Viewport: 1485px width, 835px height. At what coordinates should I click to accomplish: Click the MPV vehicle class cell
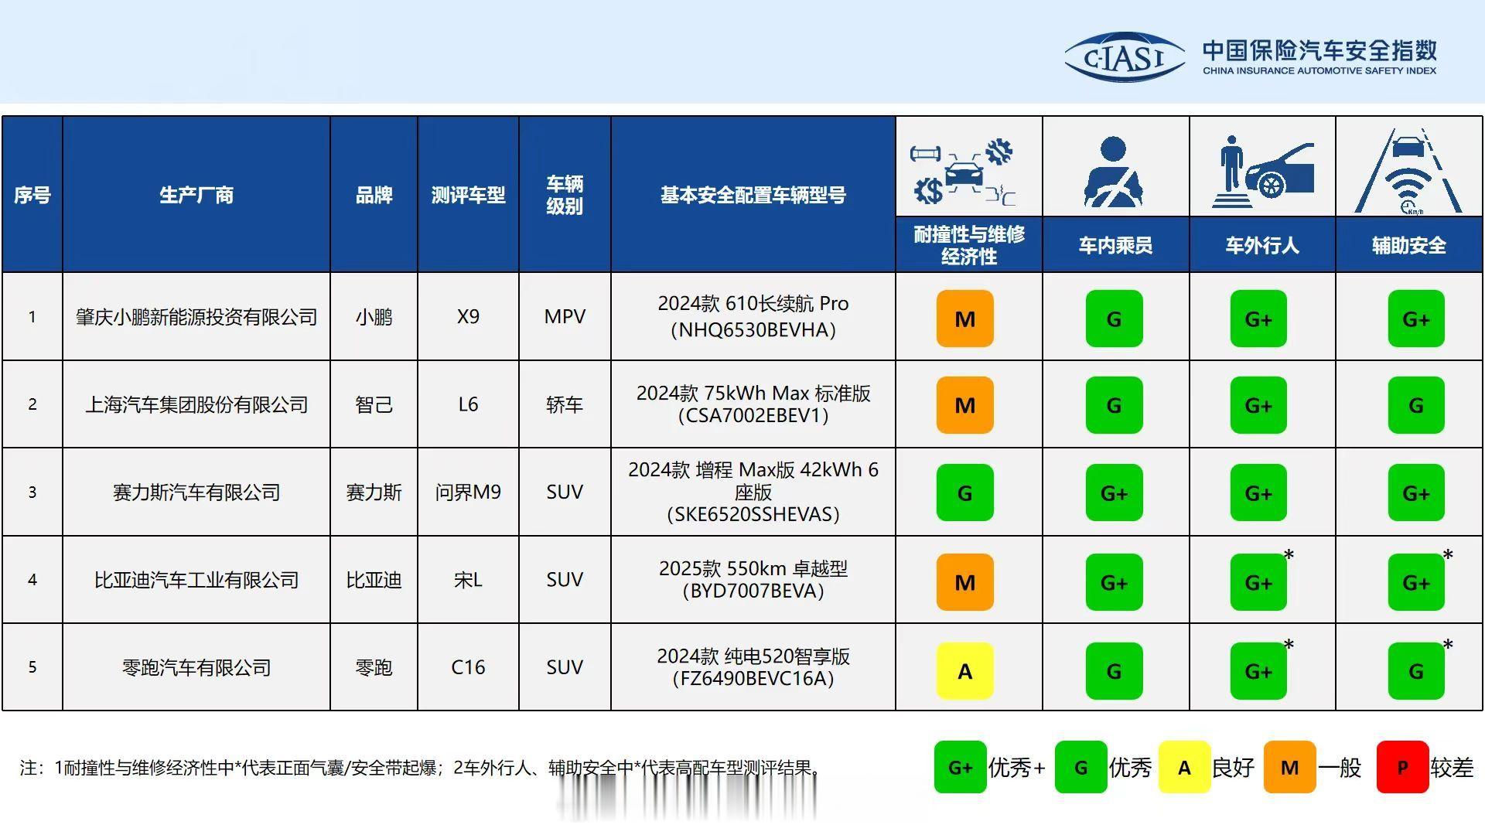tap(565, 316)
